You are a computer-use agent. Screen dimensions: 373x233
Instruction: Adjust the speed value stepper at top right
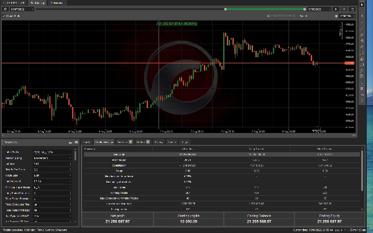tap(354, 16)
